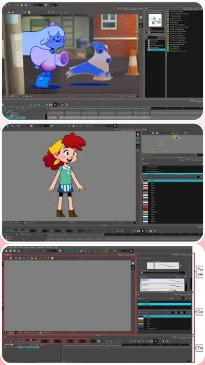The width and height of the screenshot is (205, 365).
Task: Click the brush stroke preview thumbnail
Action: [x=167, y=266]
